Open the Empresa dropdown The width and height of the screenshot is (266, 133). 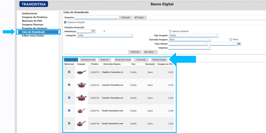190,48
